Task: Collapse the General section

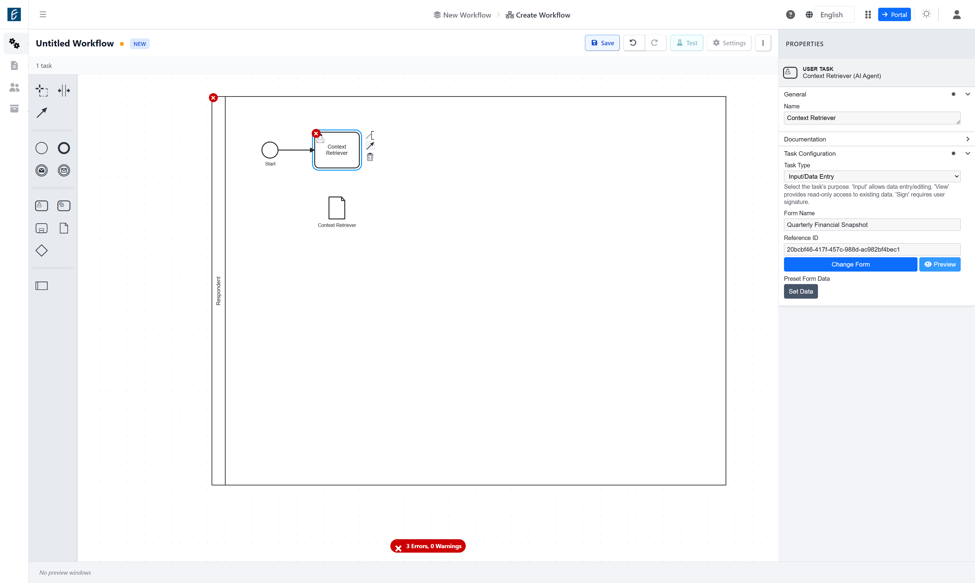Action: (x=968, y=94)
